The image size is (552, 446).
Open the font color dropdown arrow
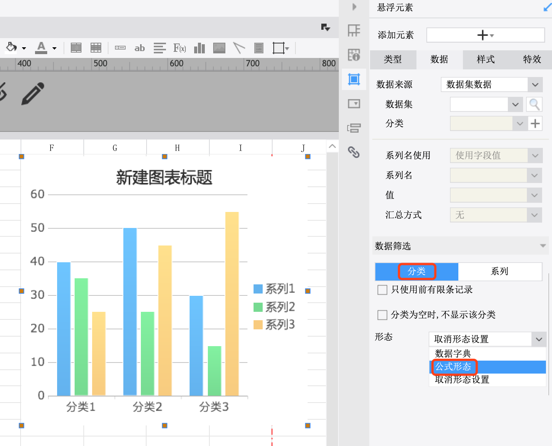pos(54,48)
